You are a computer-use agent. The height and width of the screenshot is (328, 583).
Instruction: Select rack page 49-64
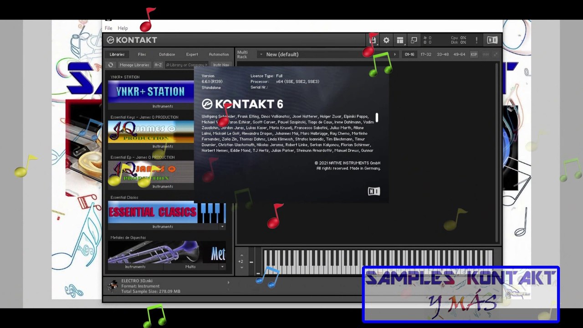[459, 54]
